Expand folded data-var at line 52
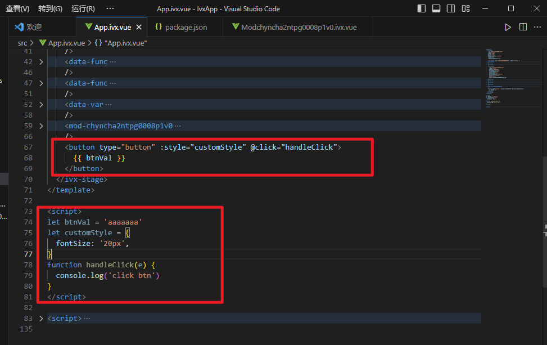547x345 pixels. point(41,105)
